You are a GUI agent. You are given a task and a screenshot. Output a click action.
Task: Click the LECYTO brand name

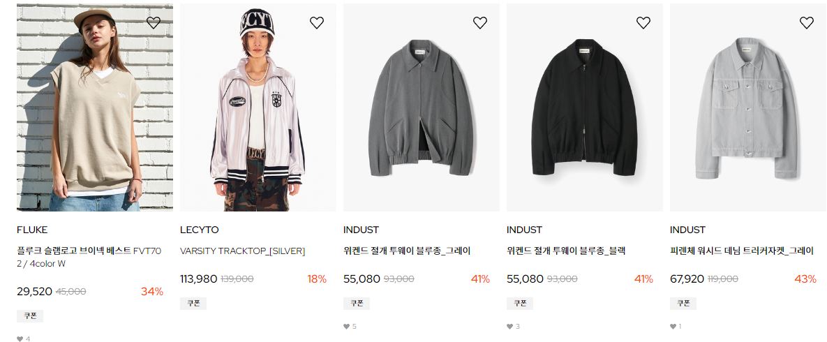point(200,230)
